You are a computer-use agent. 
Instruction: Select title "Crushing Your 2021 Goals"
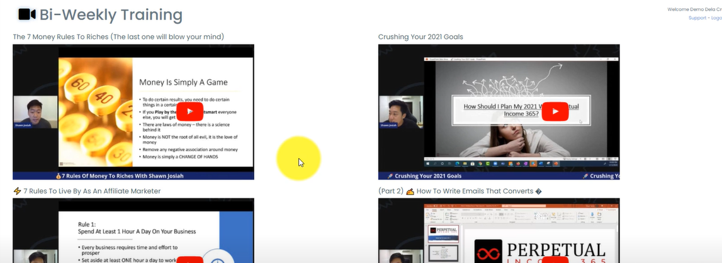tap(420, 36)
